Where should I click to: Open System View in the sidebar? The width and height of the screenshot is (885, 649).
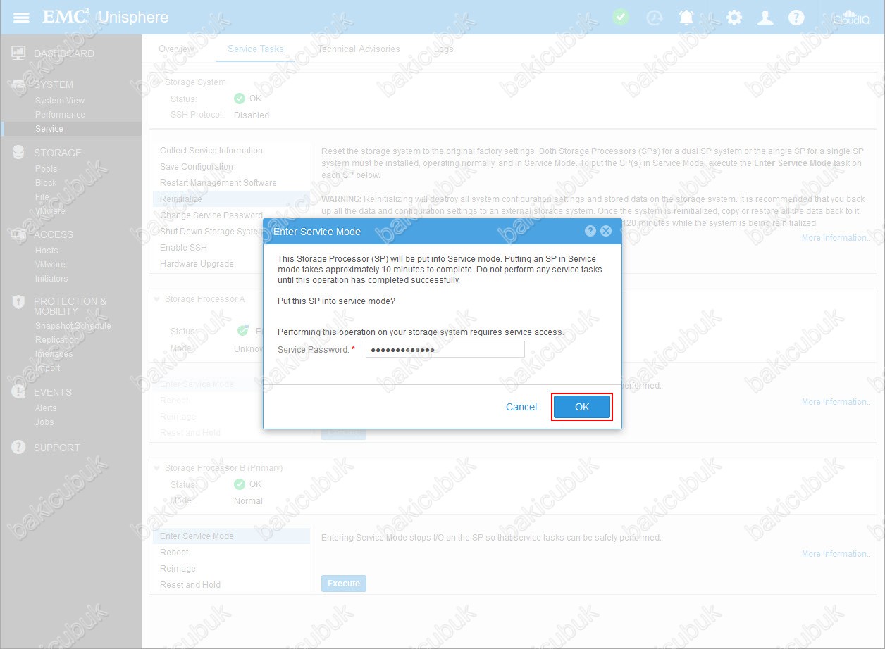tap(60, 101)
